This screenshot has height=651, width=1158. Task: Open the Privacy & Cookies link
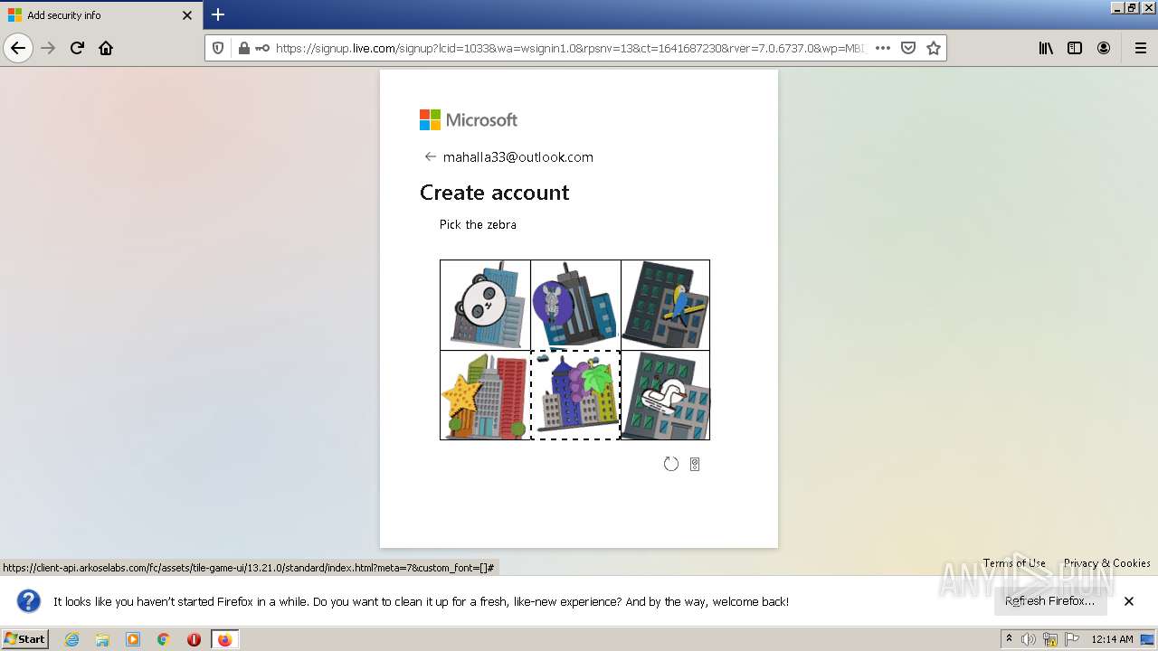(1106, 562)
